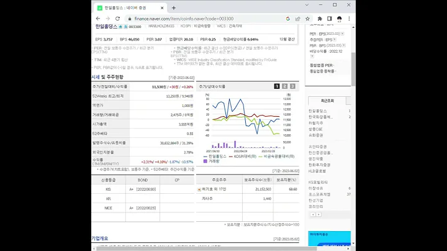
Task: Switch chart to view 3
Action: [292, 86]
